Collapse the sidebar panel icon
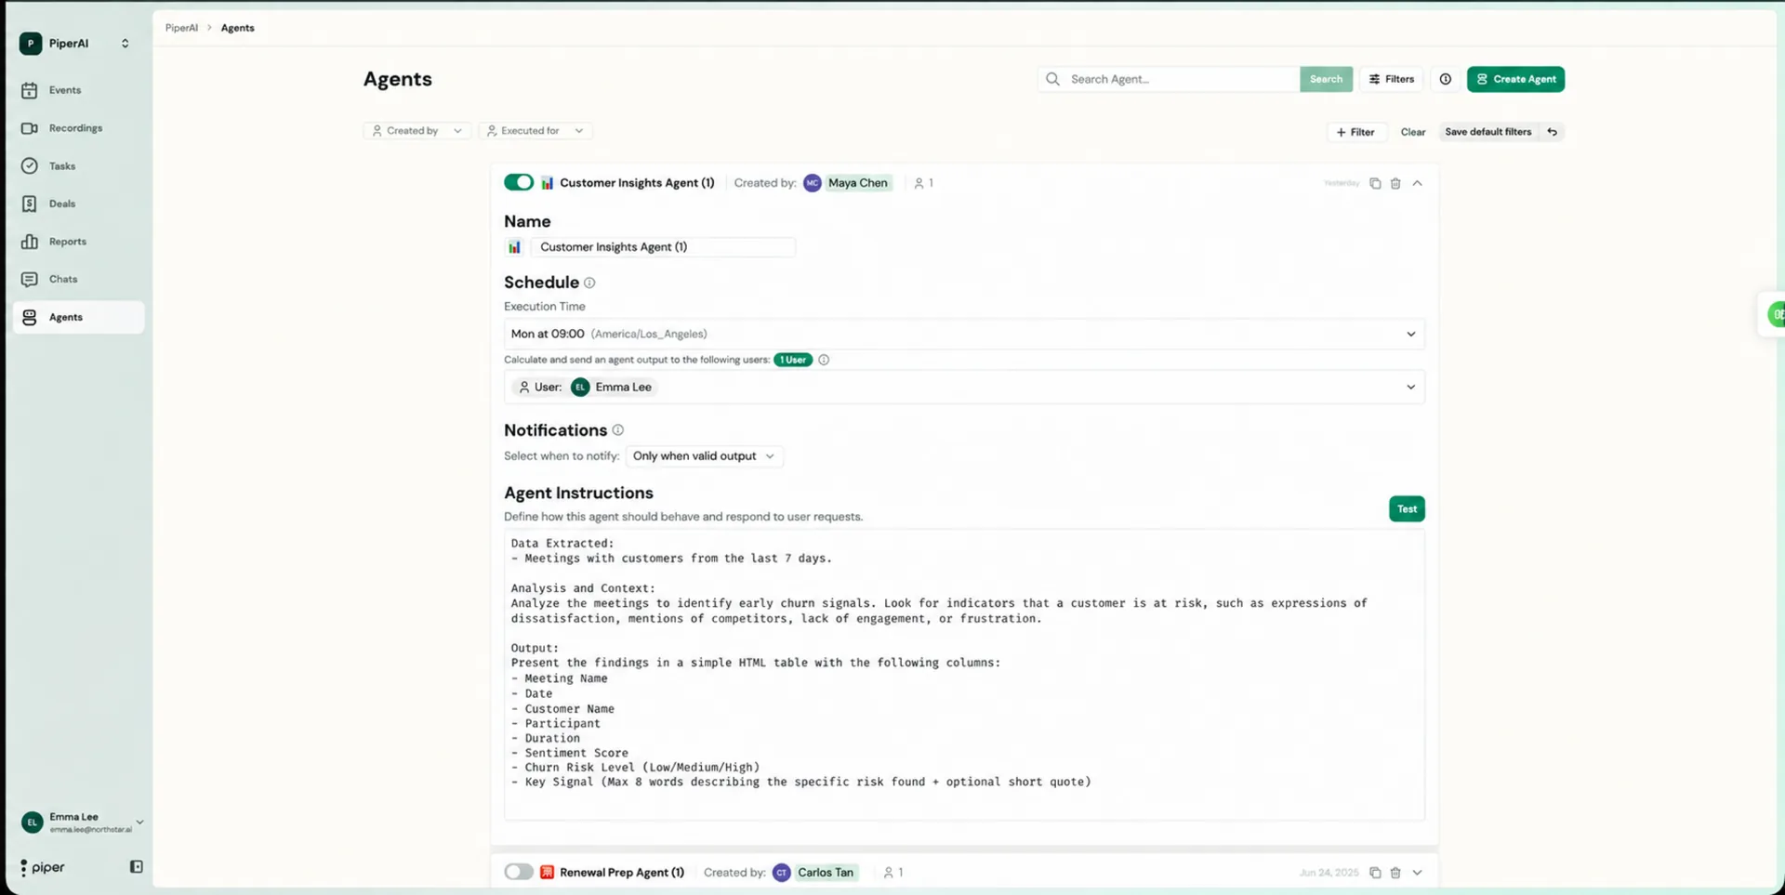 coord(137,867)
